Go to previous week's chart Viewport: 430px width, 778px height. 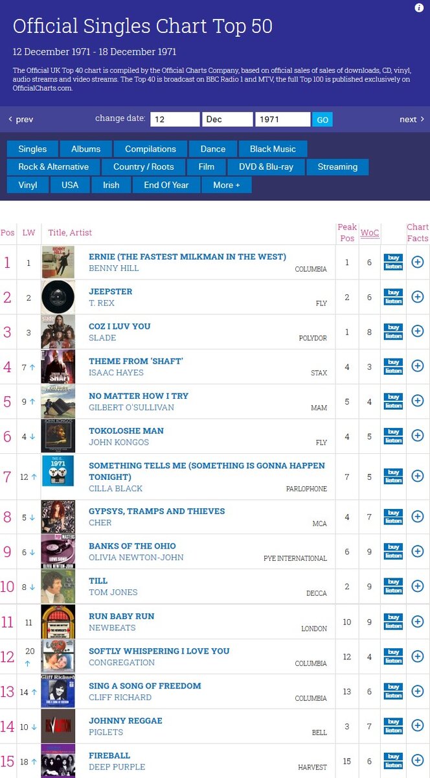point(21,119)
